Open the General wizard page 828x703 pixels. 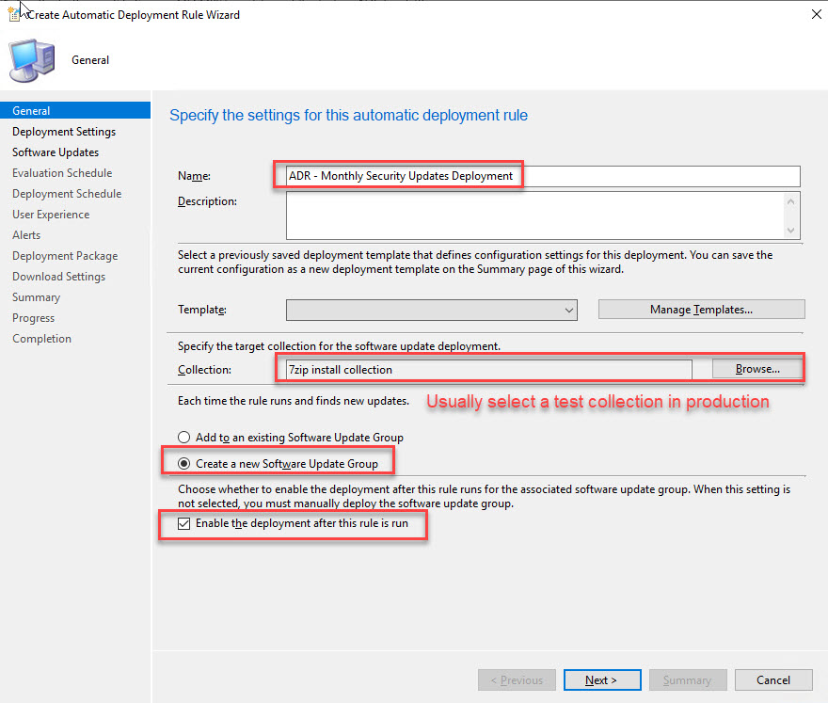coord(32,111)
